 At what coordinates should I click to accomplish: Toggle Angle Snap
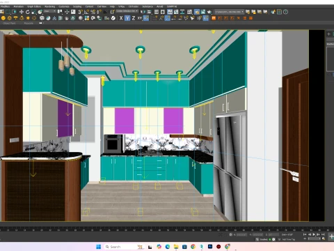(x=87, y=12)
